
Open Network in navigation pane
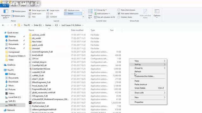point(9,110)
